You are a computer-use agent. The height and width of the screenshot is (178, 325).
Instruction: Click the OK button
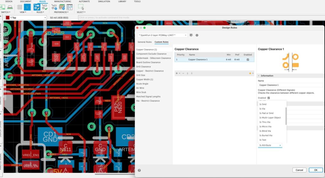[315, 170]
